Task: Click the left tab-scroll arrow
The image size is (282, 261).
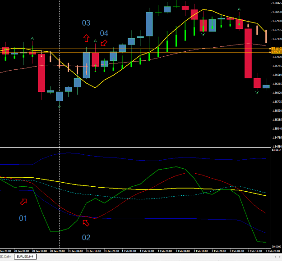Action: point(275,257)
